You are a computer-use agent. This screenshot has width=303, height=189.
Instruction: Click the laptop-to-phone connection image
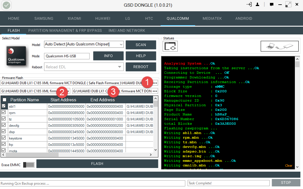point(280,46)
